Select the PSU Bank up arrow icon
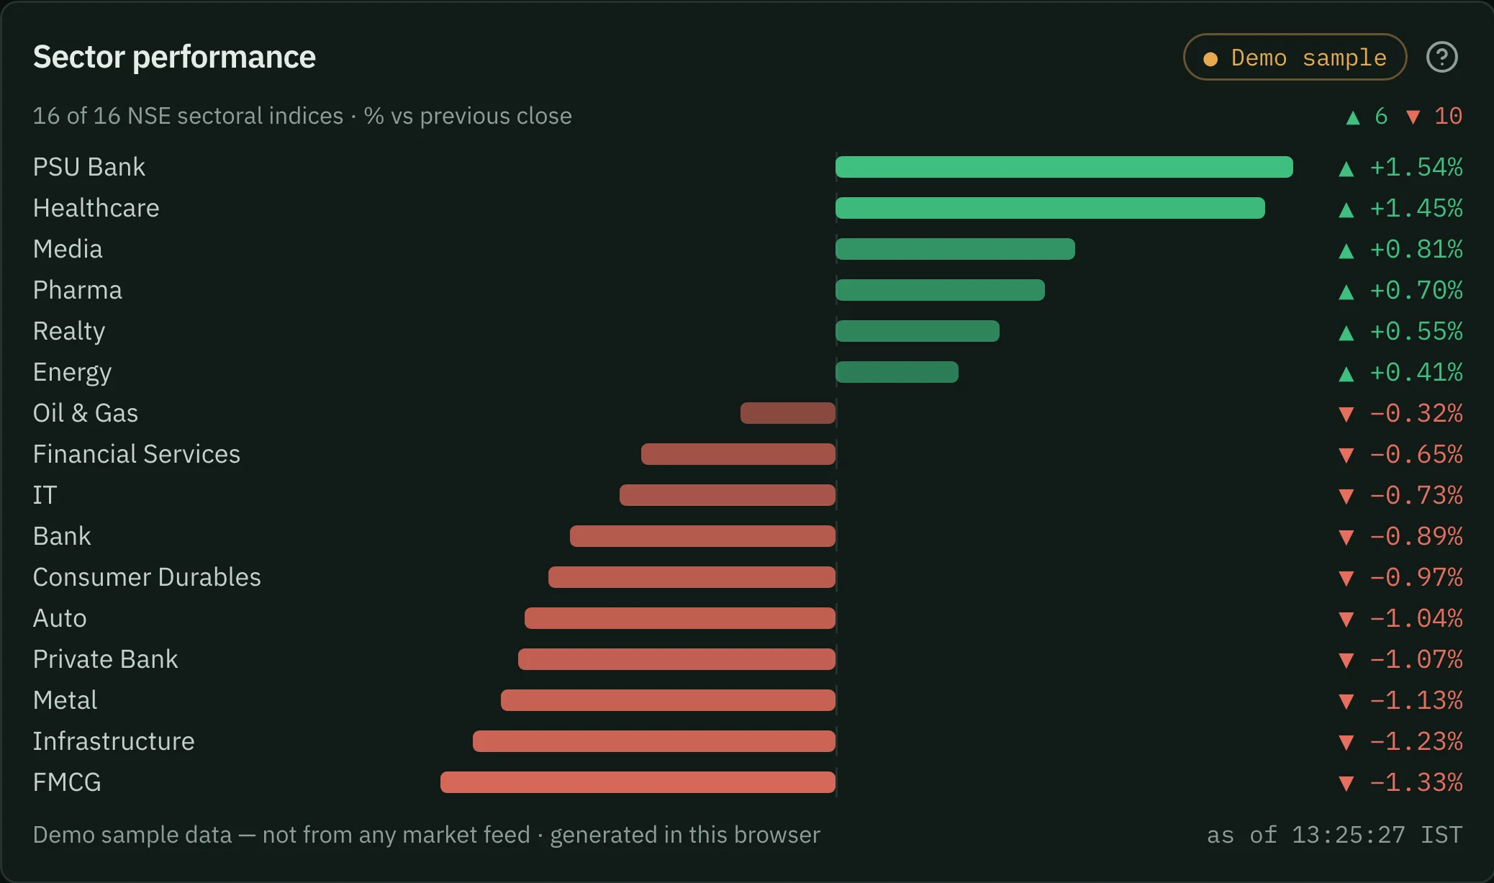The image size is (1494, 883). point(1346,169)
